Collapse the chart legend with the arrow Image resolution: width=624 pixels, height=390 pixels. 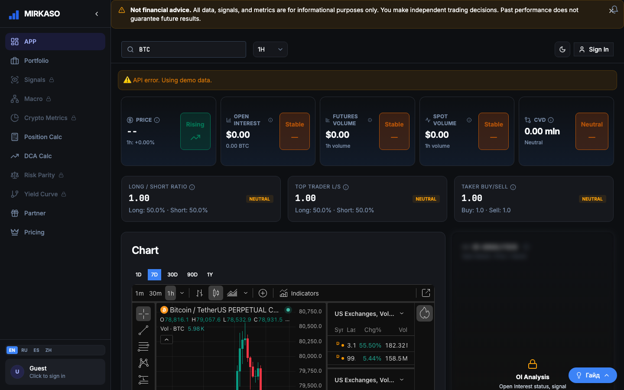(x=166, y=340)
